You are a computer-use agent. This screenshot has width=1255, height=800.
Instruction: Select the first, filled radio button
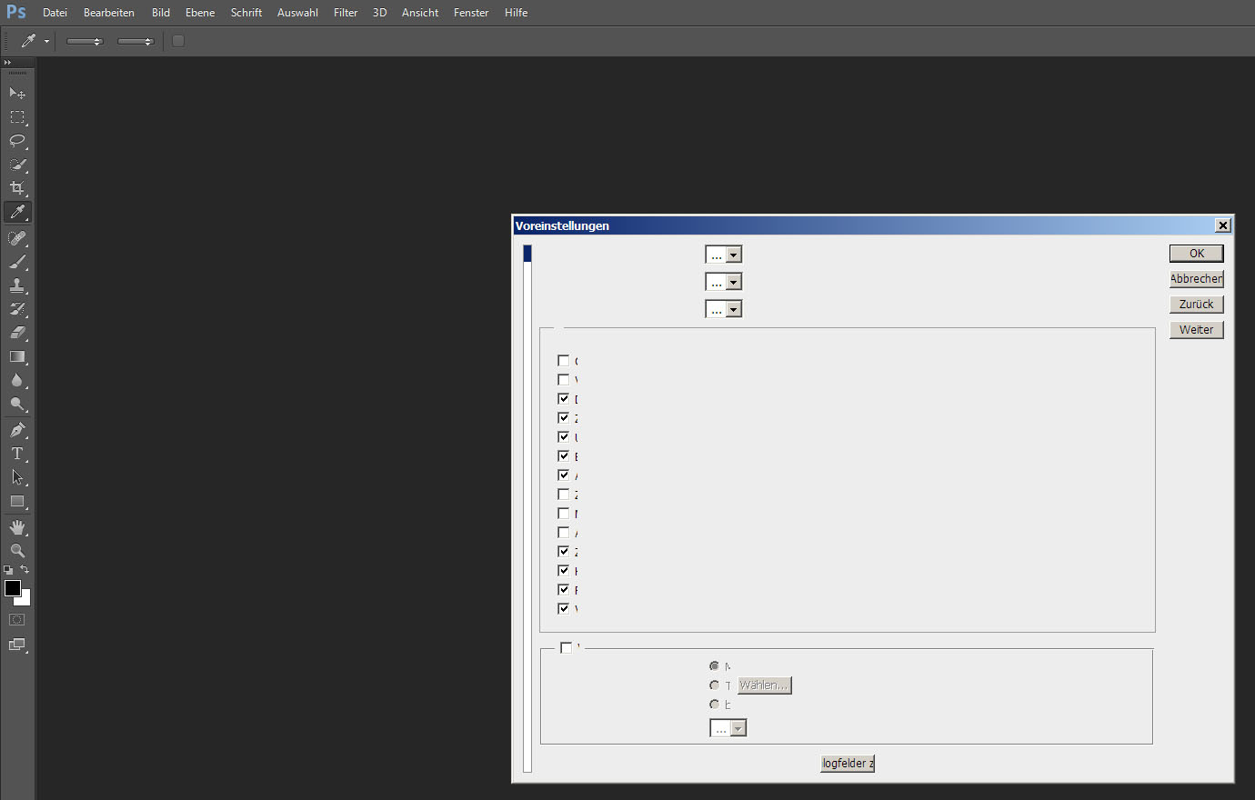click(x=715, y=666)
